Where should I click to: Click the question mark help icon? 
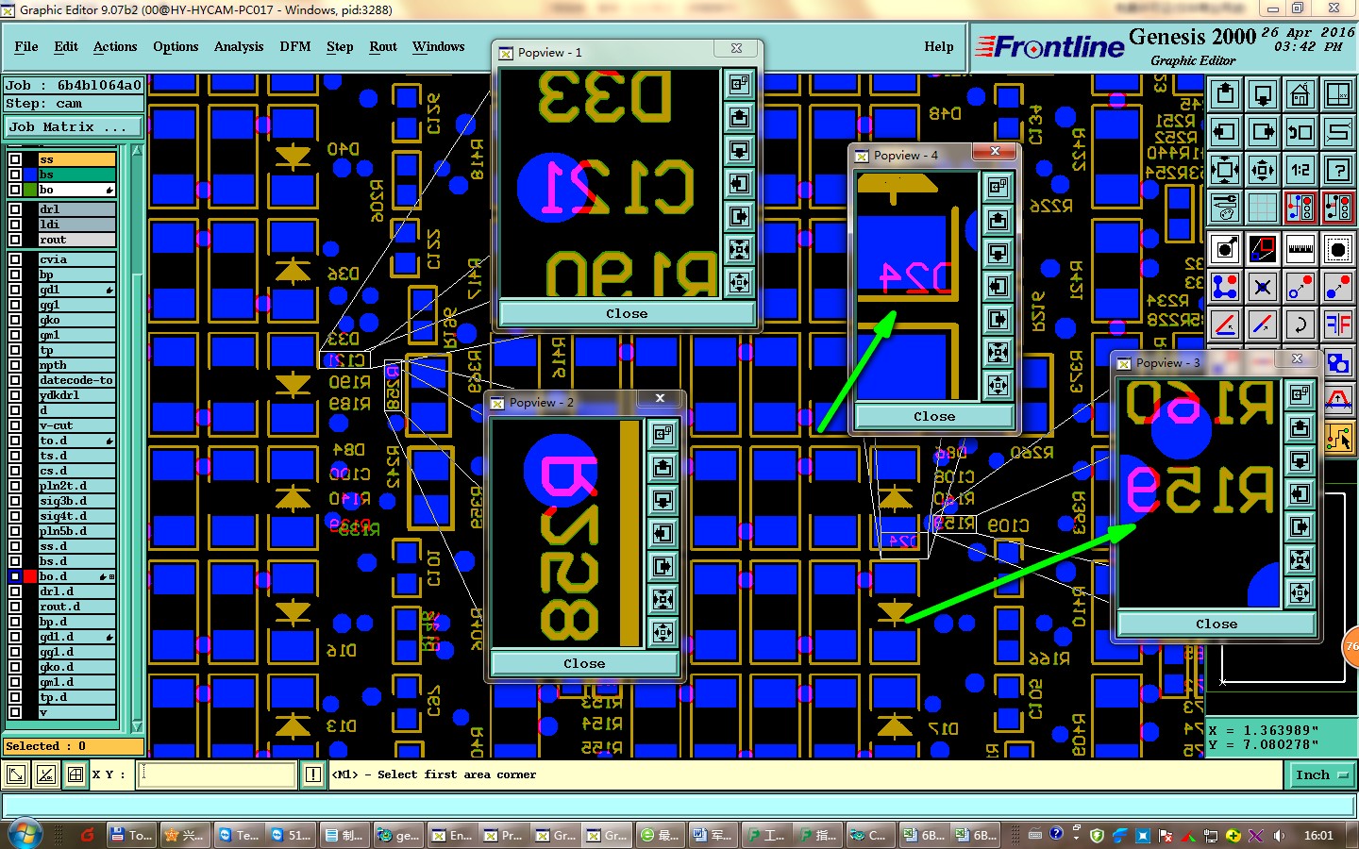1338,170
